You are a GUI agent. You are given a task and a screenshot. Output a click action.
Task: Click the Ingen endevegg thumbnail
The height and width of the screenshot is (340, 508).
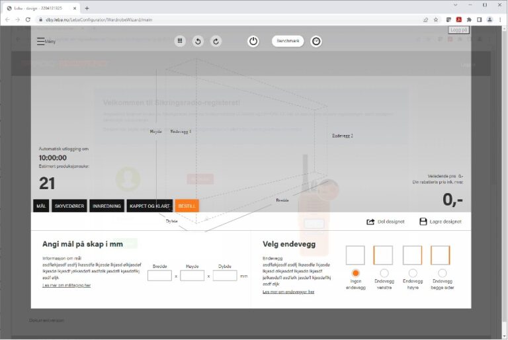355,255
